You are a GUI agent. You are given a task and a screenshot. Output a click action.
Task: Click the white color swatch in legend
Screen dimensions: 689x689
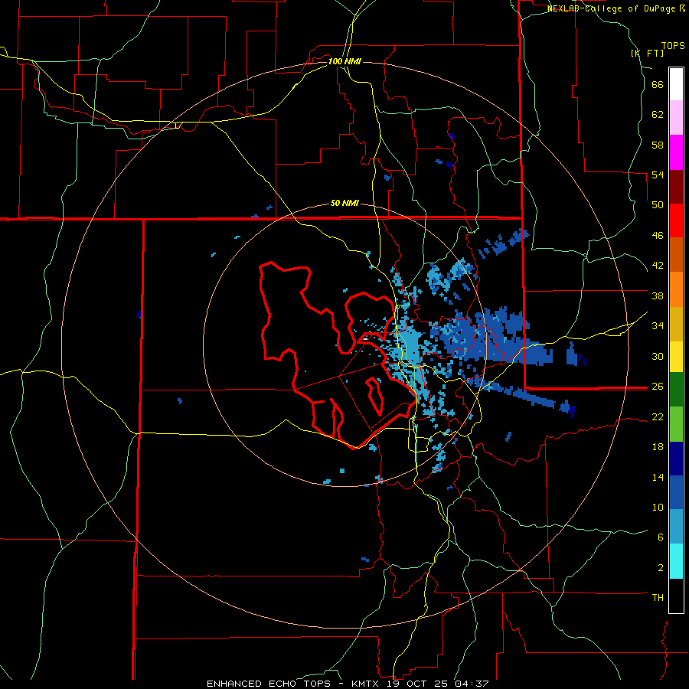pos(676,84)
